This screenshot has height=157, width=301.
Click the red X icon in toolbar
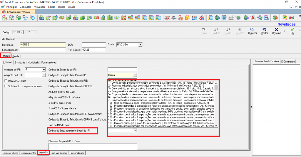tap(124, 18)
